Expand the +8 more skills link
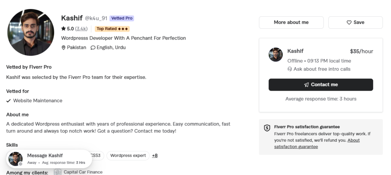Image resolution: width=391 pixels, height=175 pixels. (155, 156)
